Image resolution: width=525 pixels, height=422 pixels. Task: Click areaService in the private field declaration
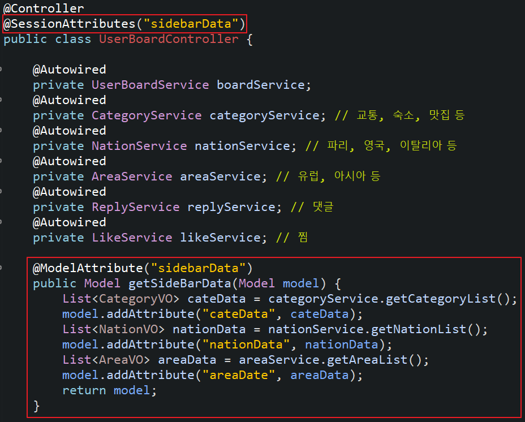pos(220,176)
